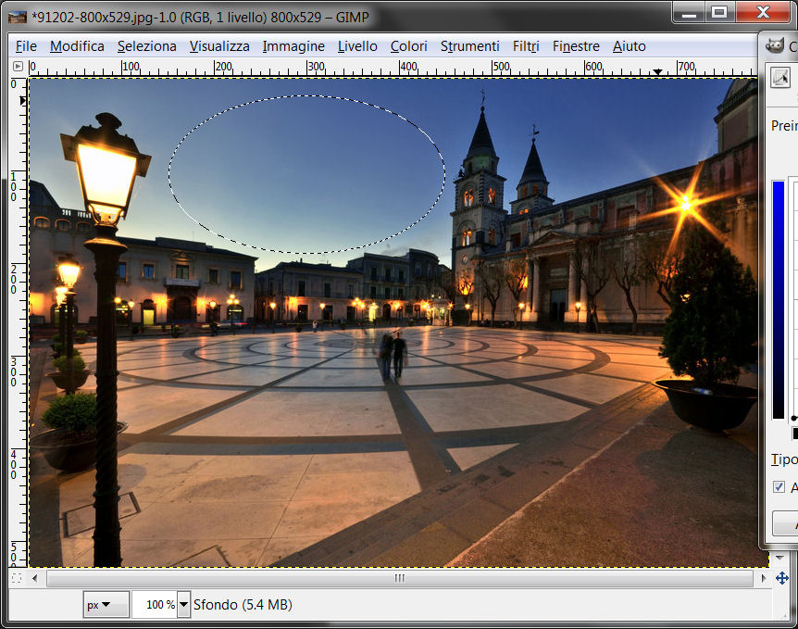Toggle the preview checkbox in Curves dialog
This screenshot has width=798, height=629.
(779, 486)
